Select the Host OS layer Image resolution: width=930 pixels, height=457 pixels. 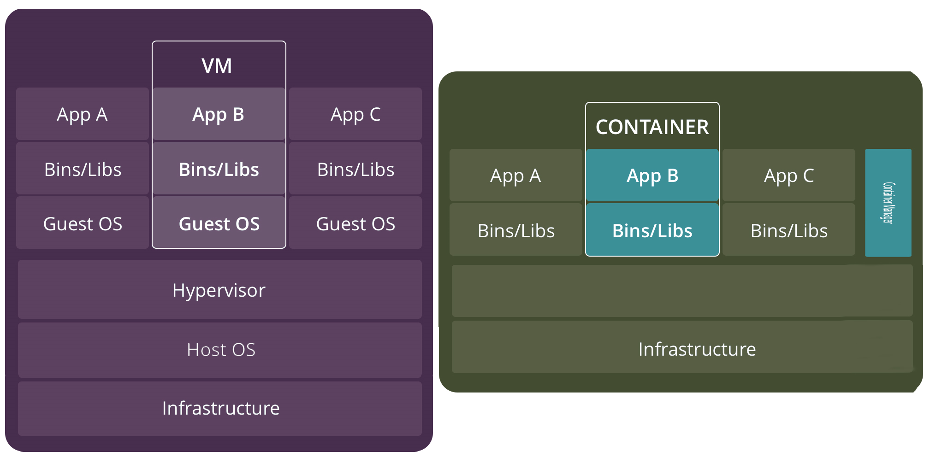219,350
